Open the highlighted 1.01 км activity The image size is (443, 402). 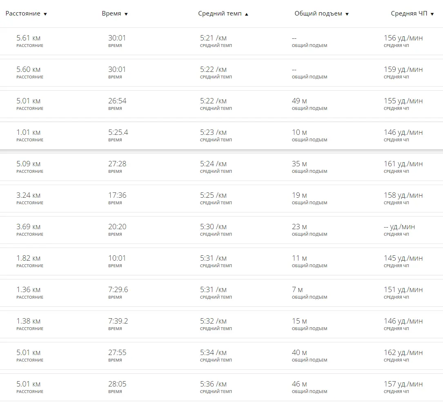pos(221,136)
